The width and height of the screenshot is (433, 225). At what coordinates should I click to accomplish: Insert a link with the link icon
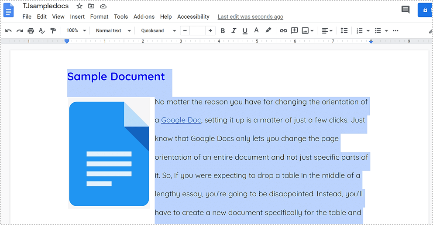pos(283,30)
